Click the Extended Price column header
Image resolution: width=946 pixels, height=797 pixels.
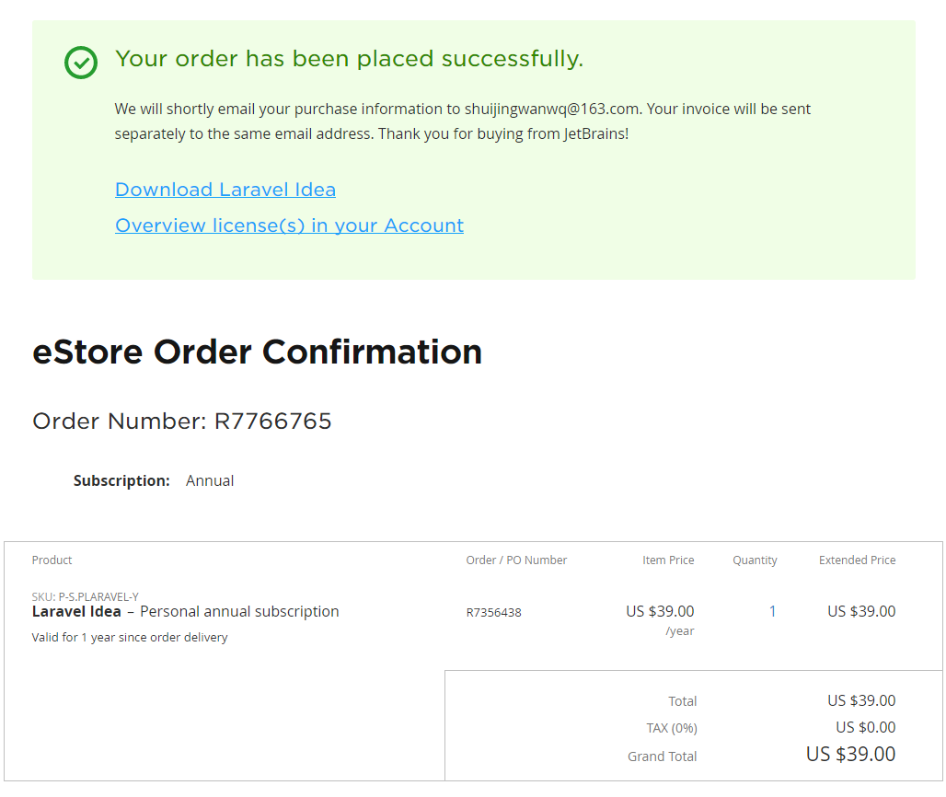[x=857, y=560]
